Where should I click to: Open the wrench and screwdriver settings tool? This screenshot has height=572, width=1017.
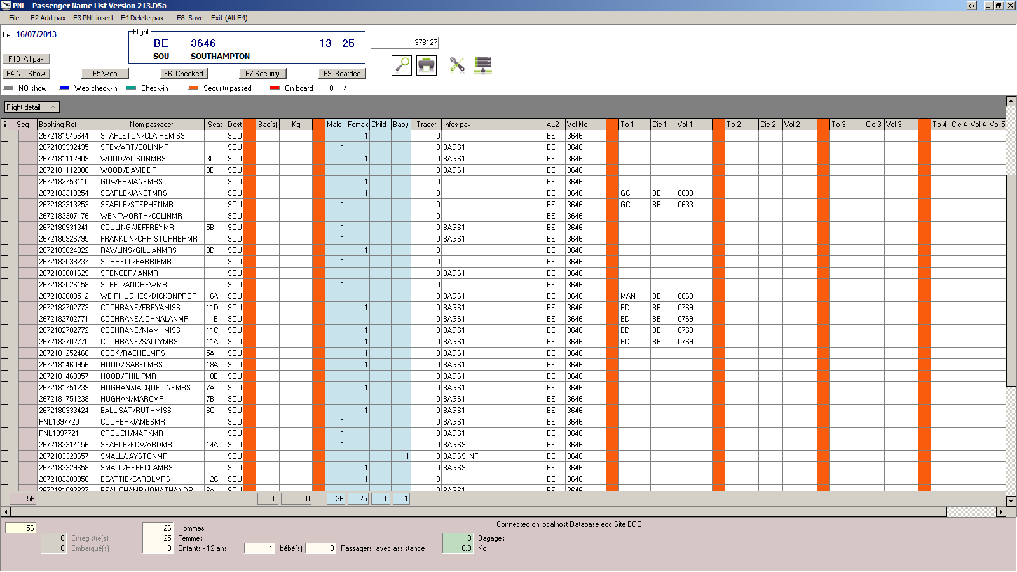(457, 65)
